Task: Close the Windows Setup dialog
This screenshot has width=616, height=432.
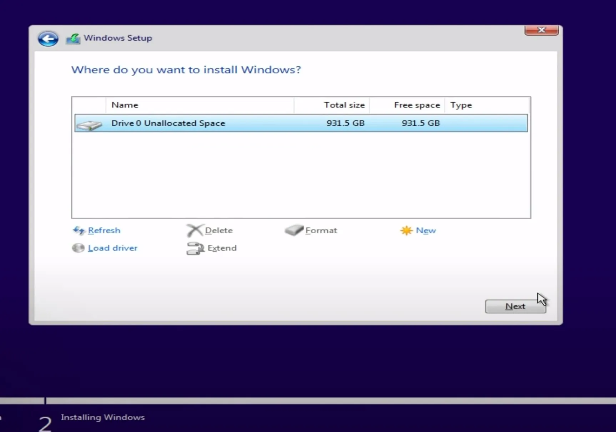Action: [x=541, y=30]
